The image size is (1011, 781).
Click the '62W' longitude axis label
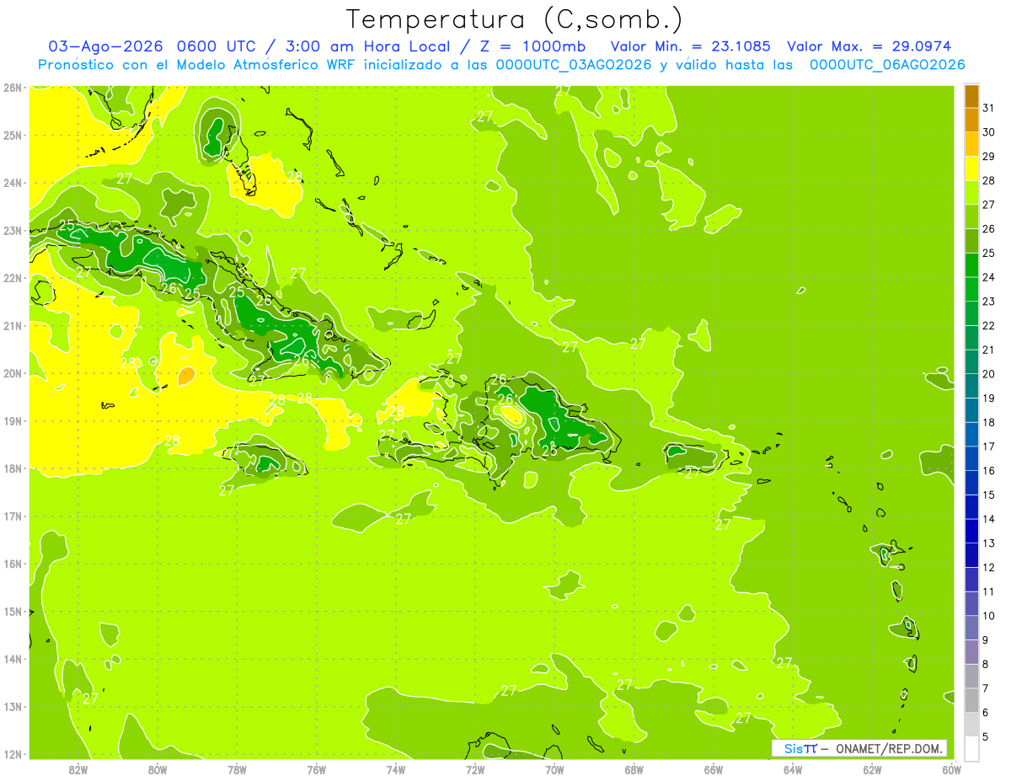(x=872, y=769)
